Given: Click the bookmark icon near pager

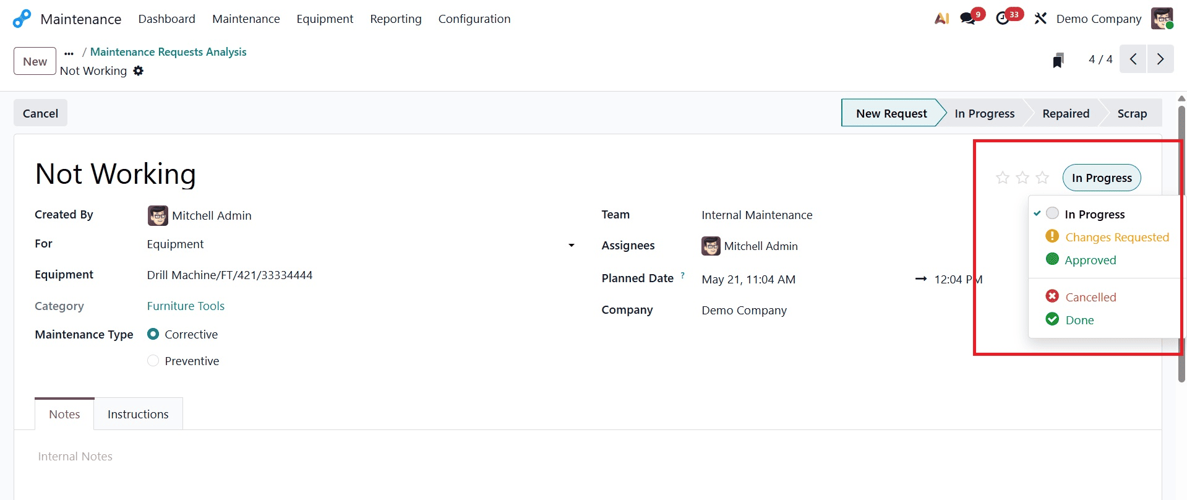Looking at the screenshot, I should point(1058,60).
